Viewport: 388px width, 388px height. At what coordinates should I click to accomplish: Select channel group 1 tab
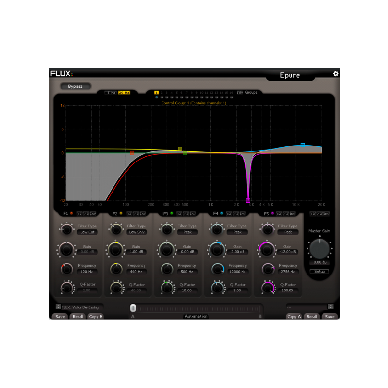tap(156, 93)
